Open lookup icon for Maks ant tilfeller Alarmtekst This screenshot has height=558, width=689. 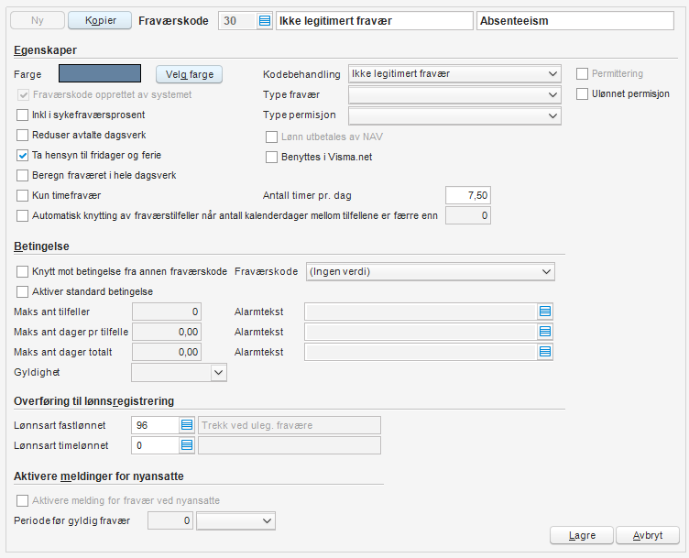click(545, 312)
